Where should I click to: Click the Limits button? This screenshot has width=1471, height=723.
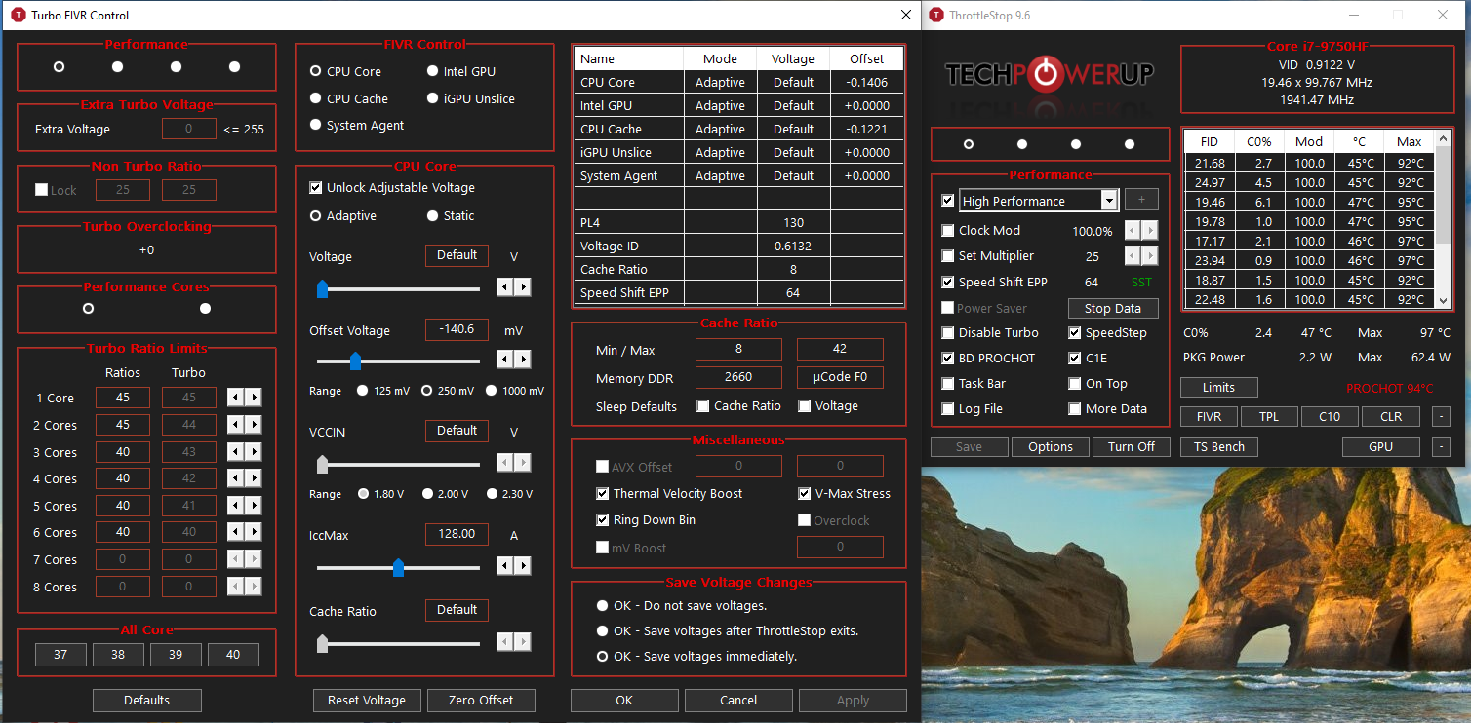coord(1219,388)
